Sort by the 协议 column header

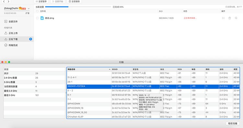click(168, 69)
